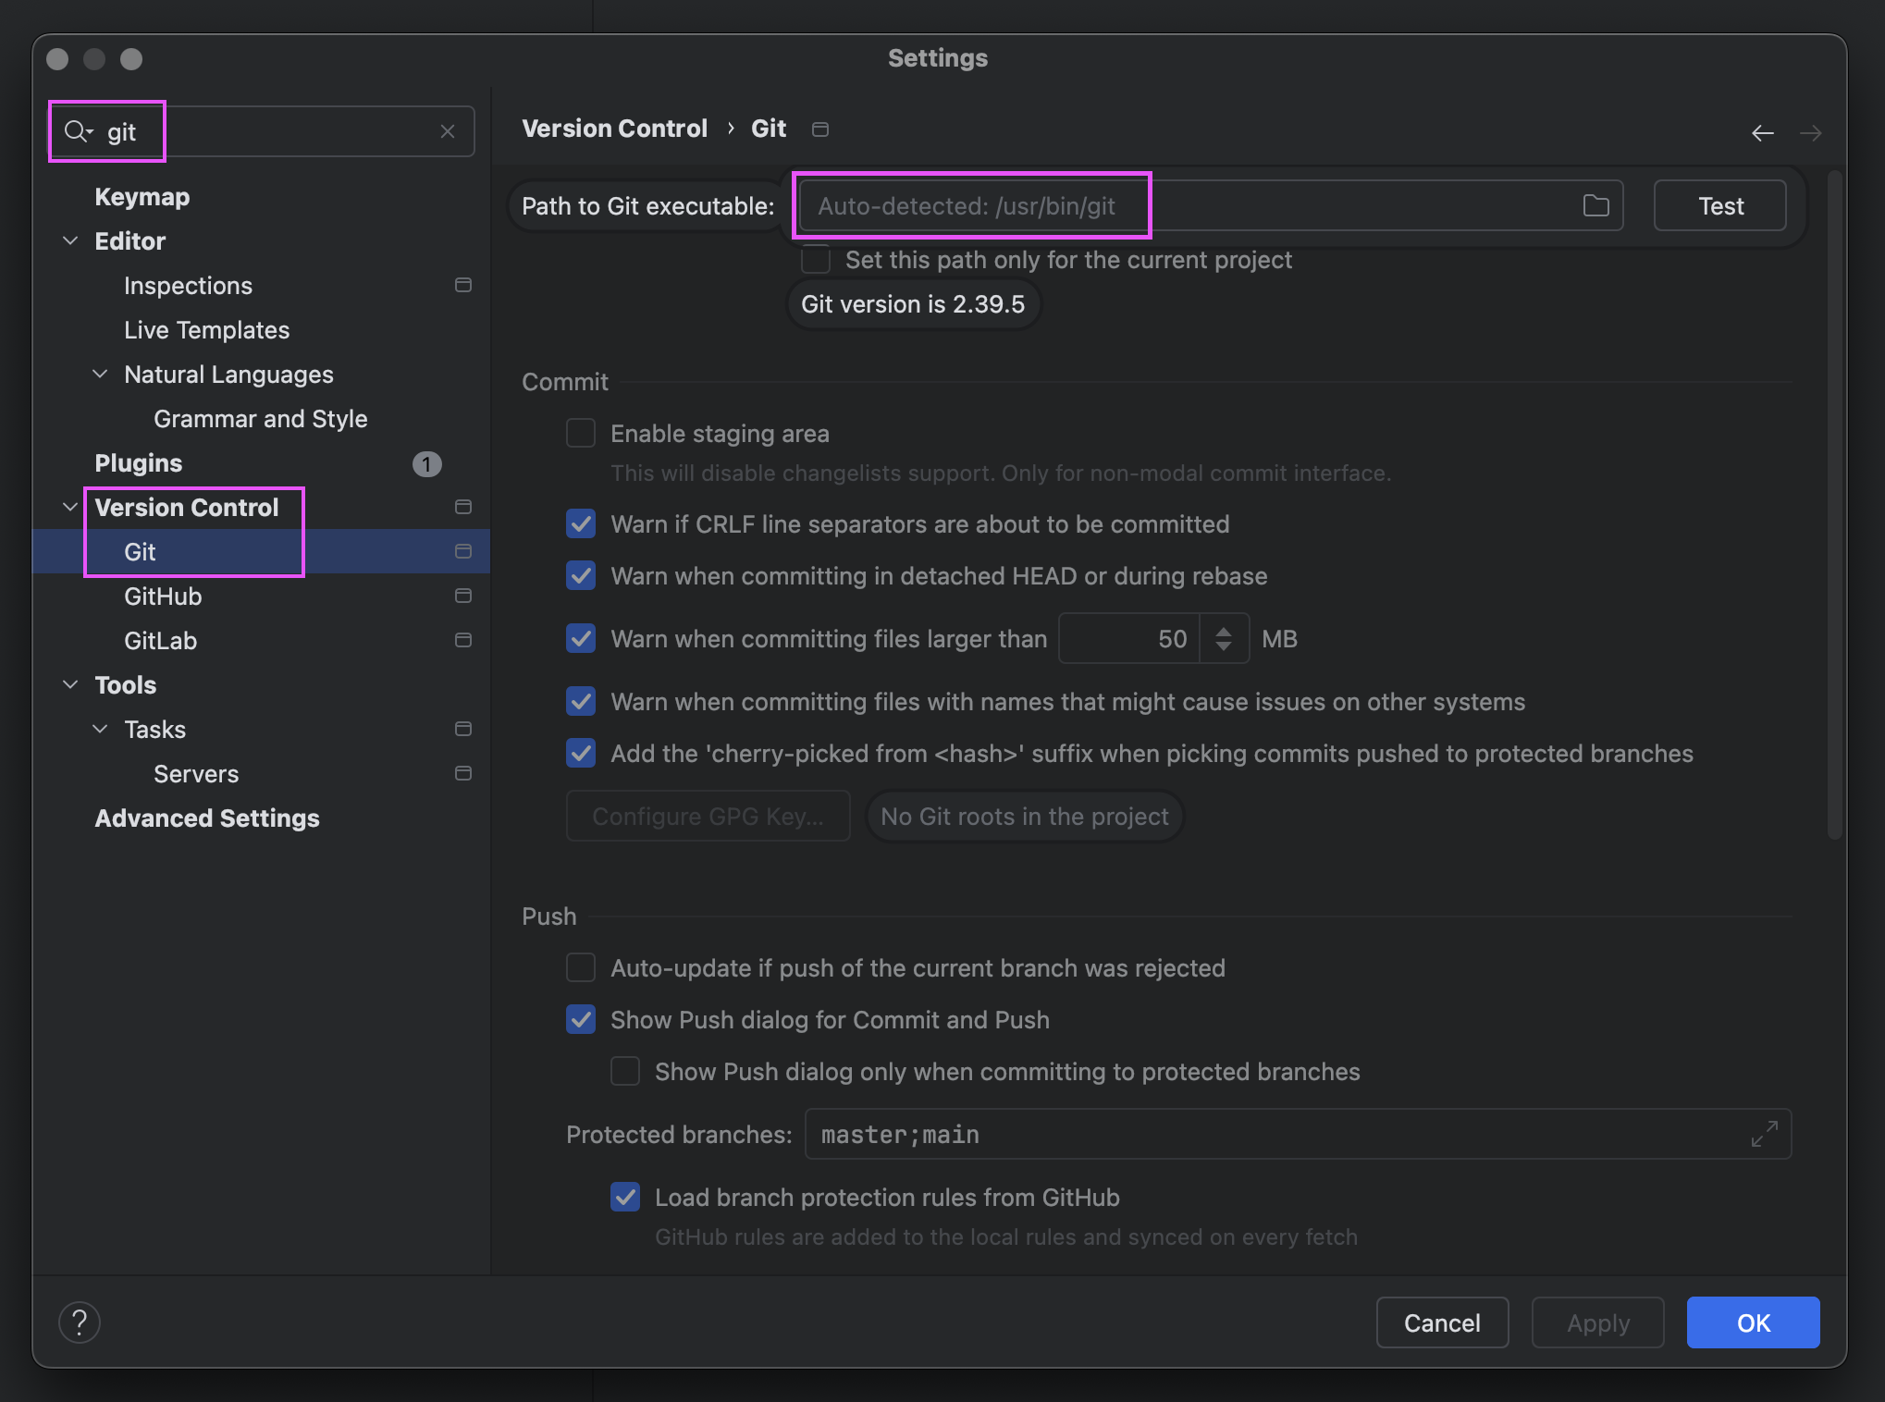This screenshot has width=1885, height=1402.
Task: Uncheck Warn when committing in detached HEAD
Action: click(580, 575)
